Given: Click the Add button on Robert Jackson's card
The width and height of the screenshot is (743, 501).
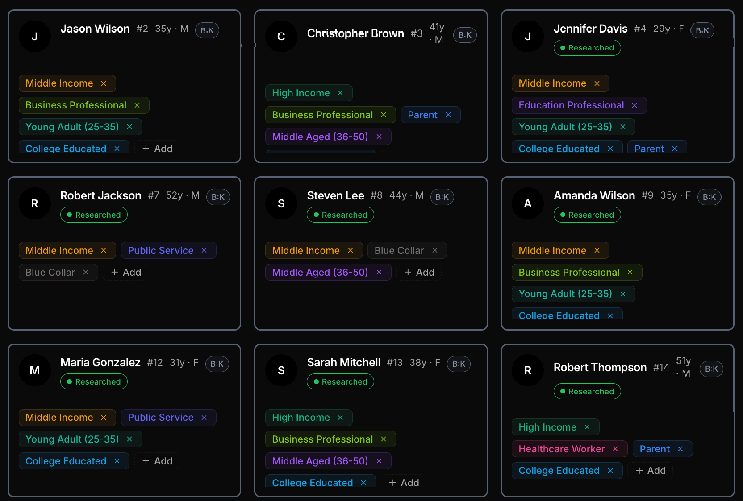Looking at the screenshot, I should click(125, 272).
